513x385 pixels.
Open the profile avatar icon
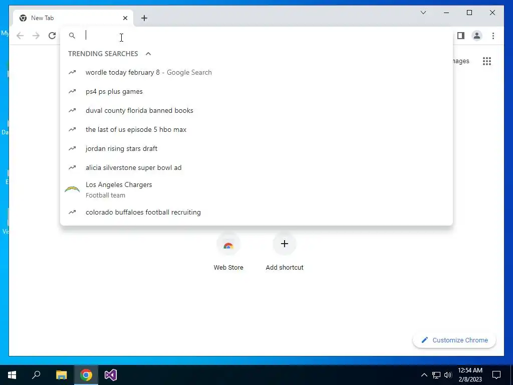[477, 36]
